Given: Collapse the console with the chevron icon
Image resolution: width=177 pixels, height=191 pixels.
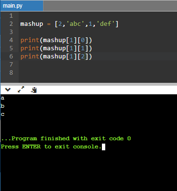Looking at the screenshot, I should 8,90.
